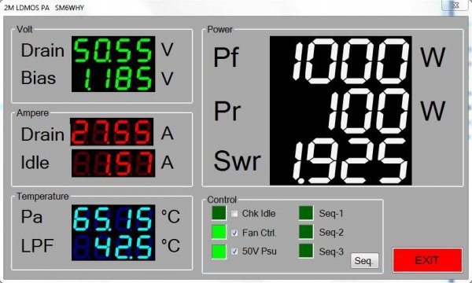Click the Pa temperature 65.15 display

click(113, 219)
